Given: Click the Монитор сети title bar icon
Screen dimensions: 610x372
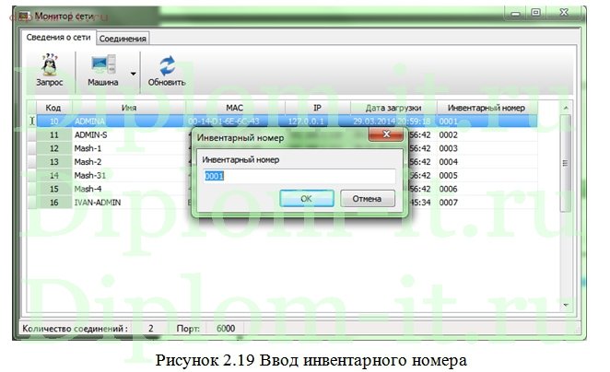Looking at the screenshot, I should click(25, 16).
